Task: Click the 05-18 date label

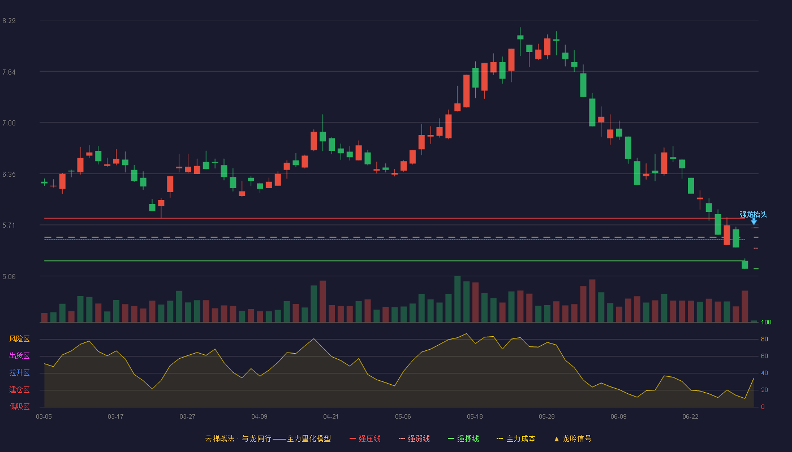Action: point(475,416)
